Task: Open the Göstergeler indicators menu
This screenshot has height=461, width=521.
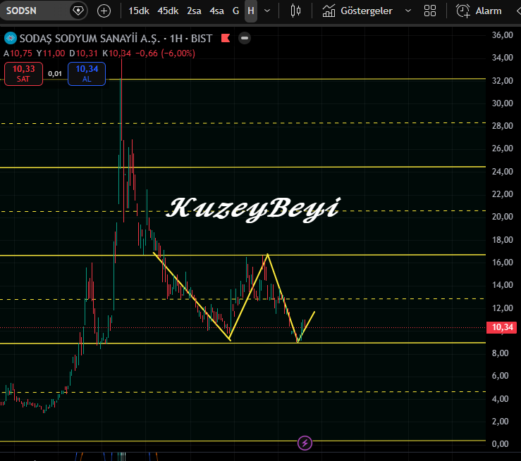Action: 357,11
